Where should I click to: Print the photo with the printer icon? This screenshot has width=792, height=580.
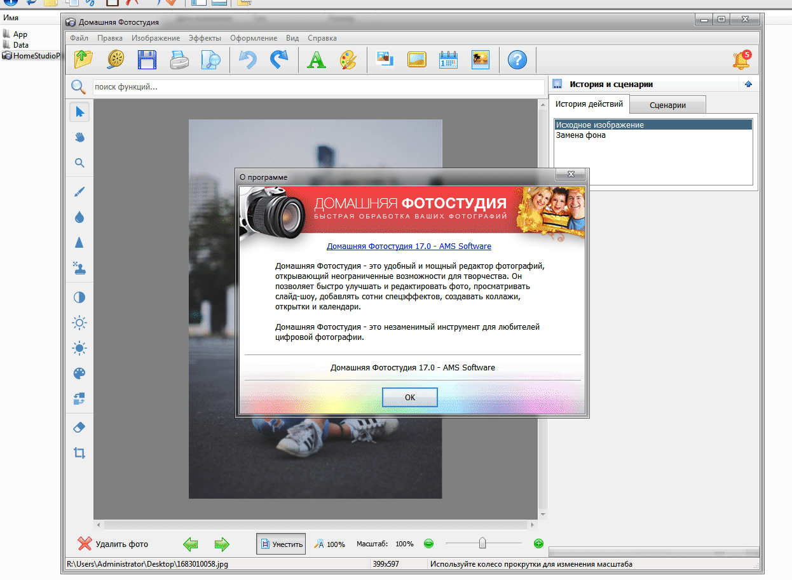(x=179, y=60)
